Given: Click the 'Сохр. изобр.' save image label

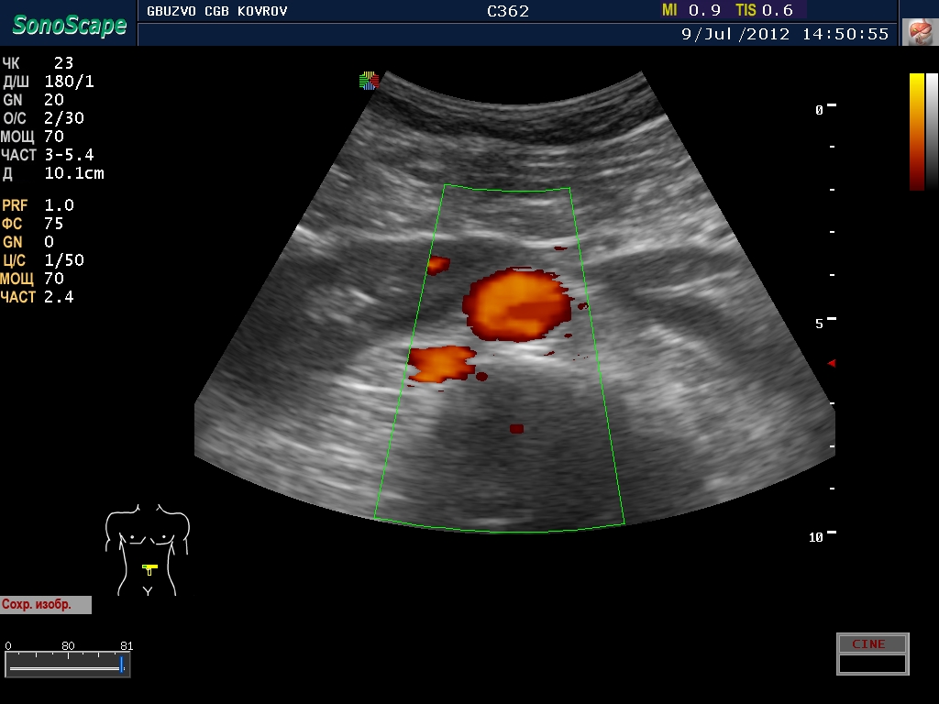Looking at the screenshot, I should 46,605.
